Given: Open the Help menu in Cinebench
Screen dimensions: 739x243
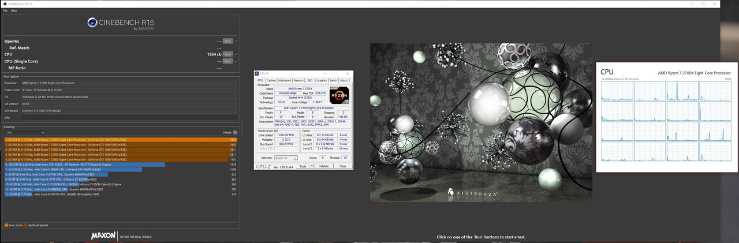Looking at the screenshot, I should pyautogui.click(x=13, y=10).
